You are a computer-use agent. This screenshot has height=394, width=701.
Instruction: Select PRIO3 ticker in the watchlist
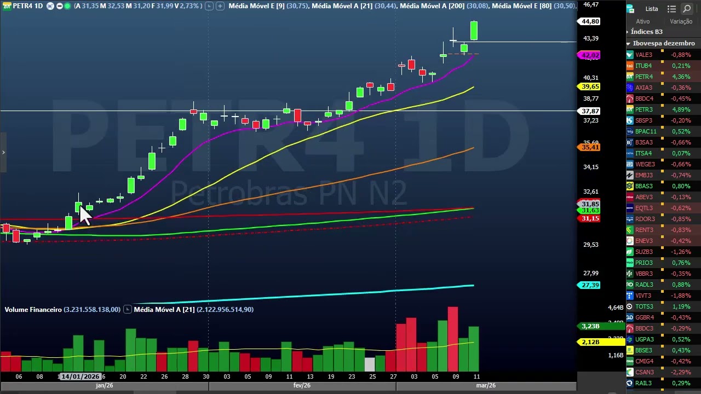tap(644, 263)
